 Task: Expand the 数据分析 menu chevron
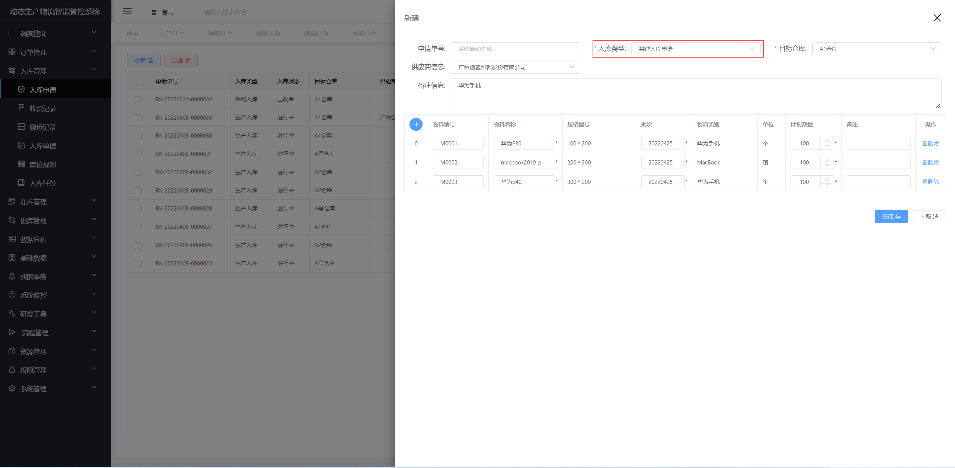pyautogui.click(x=94, y=238)
